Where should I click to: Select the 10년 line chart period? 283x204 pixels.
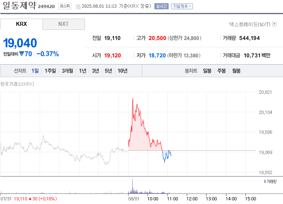[x=122, y=71]
